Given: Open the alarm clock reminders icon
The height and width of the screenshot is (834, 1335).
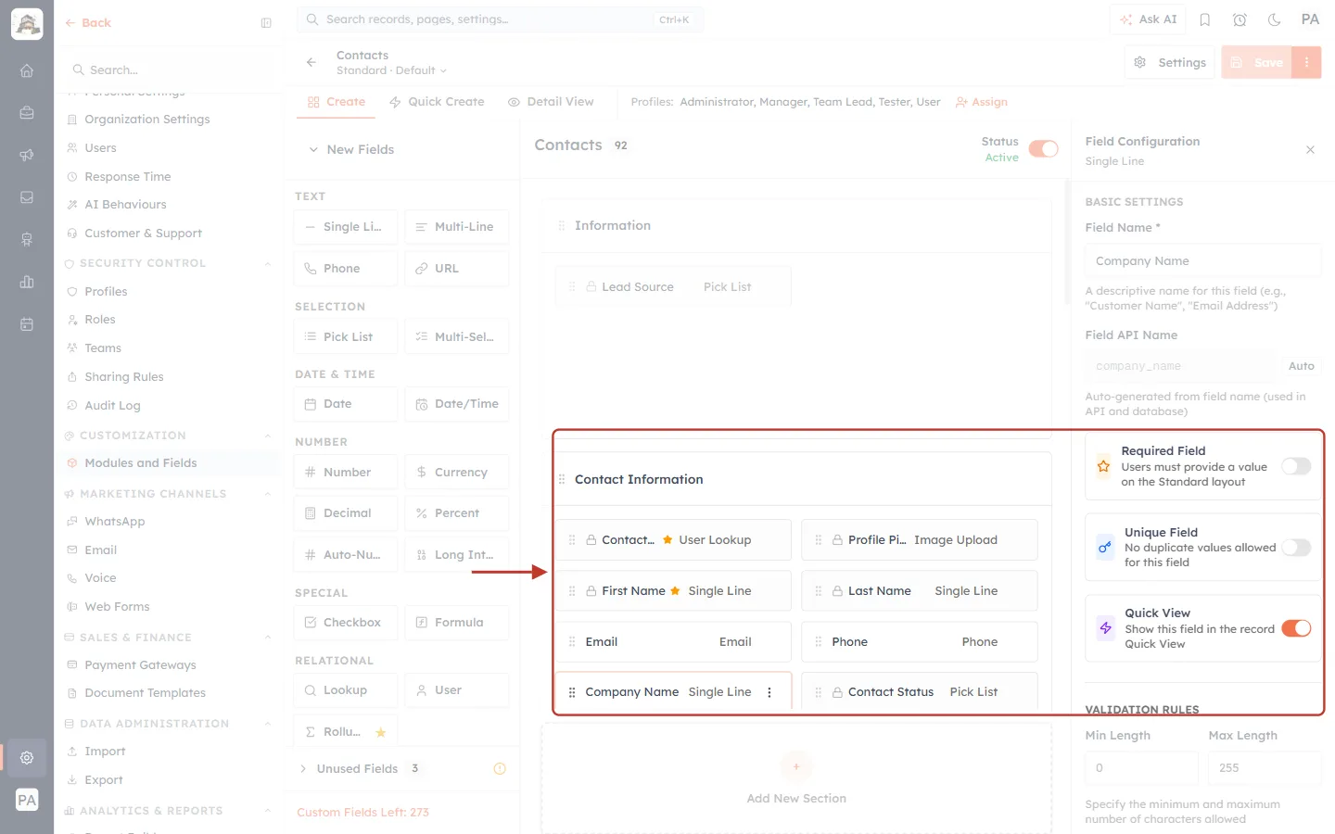Looking at the screenshot, I should (x=1240, y=19).
